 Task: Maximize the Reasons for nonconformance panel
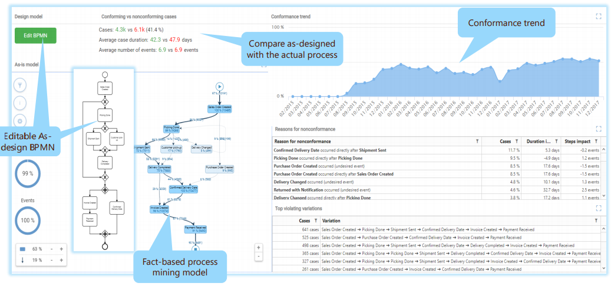click(x=598, y=129)
